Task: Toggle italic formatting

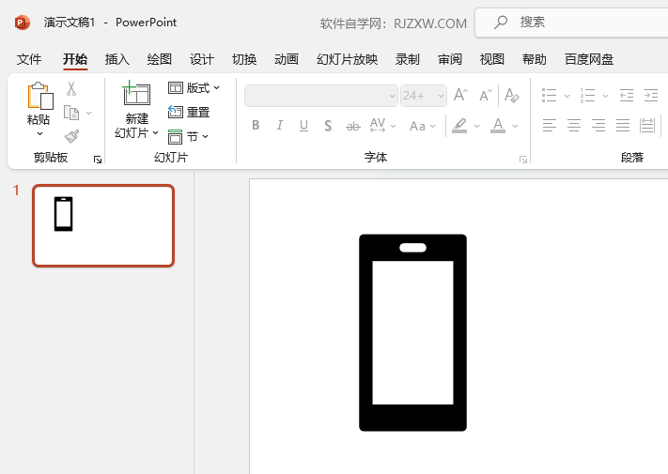Action: click(x=279, y=125)
